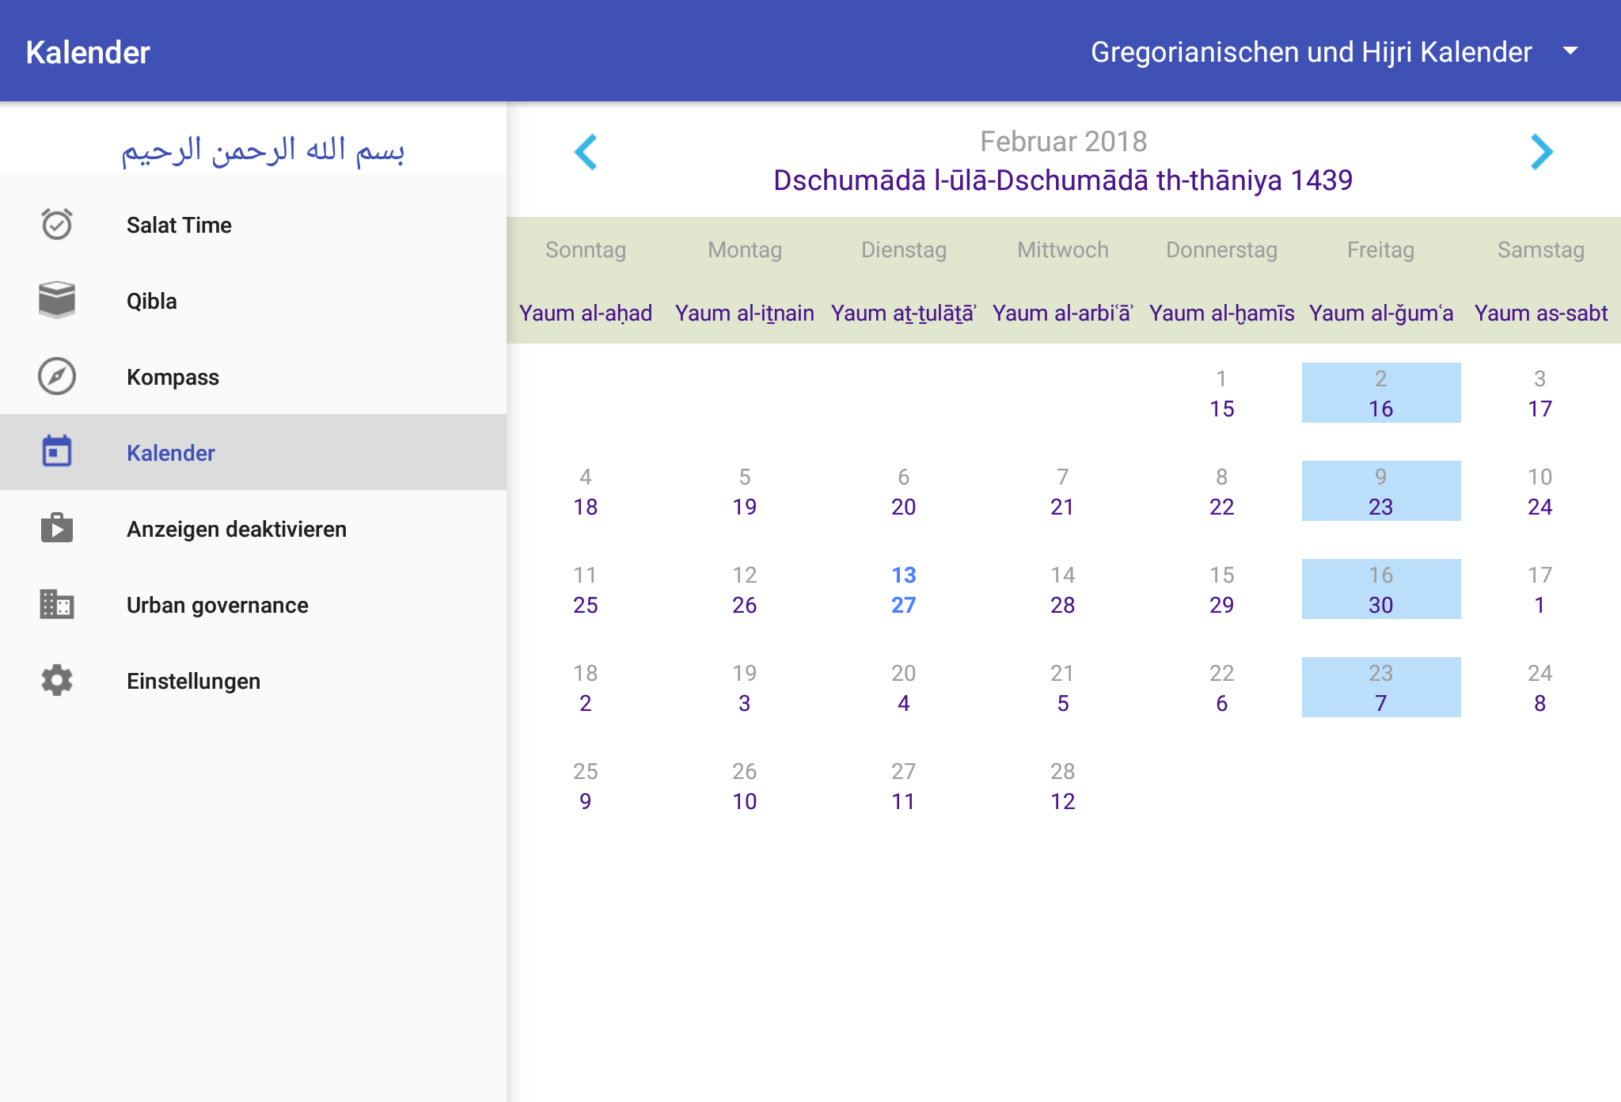Open Einstellungen from the sidebar
The height and width of the screenshot is (1102, 1621).
tap(193, 681)
